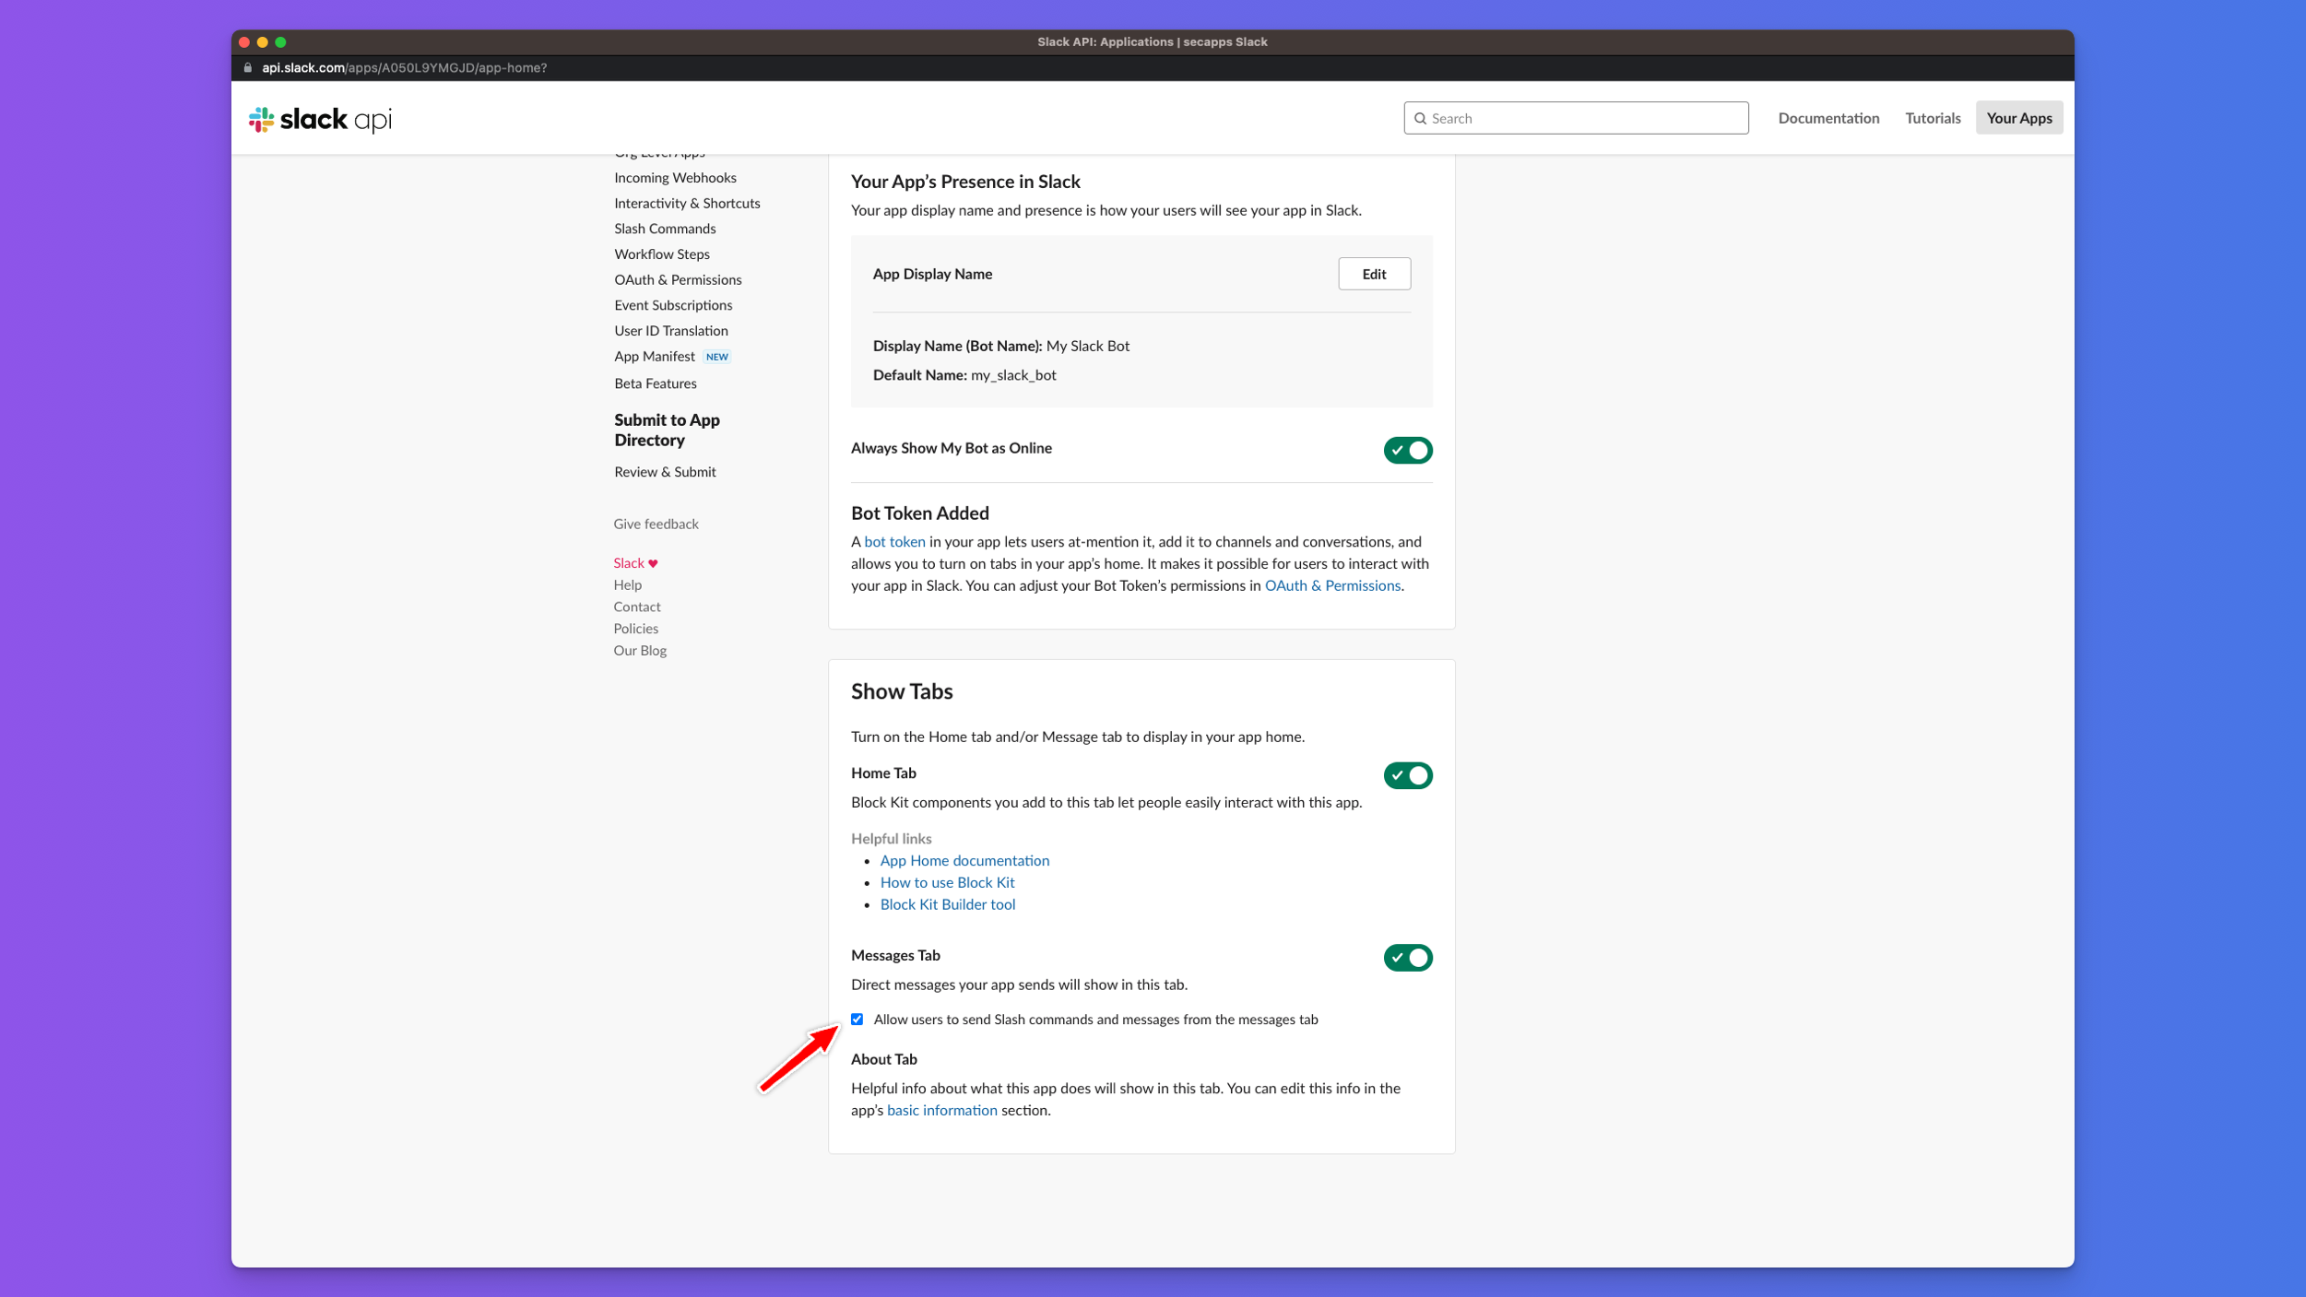Open Our Blog footer link

[x=640, y=651]
